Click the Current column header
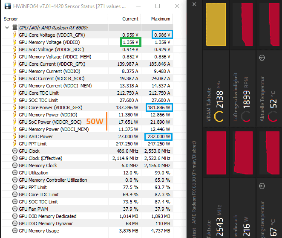This screenshot has height=238, width=282. [x=130, y=19]
